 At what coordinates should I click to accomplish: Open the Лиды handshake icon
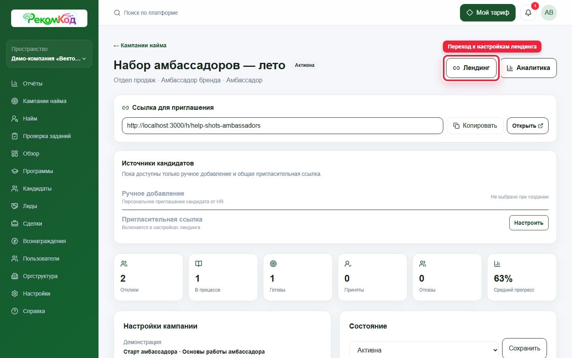[15, 206]
